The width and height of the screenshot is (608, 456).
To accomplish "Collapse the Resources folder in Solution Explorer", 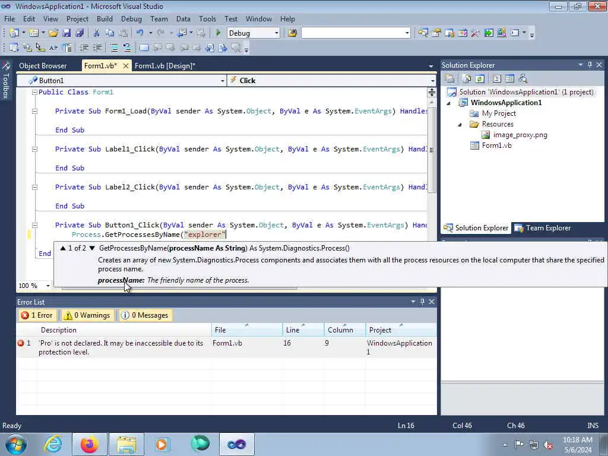I will click(x=460, y=125).
